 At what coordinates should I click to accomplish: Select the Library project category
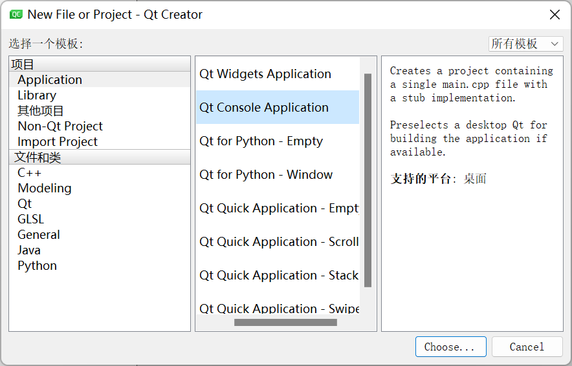[100, 96]
